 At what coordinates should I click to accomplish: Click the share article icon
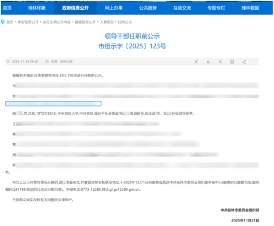(x=244, y=61)
